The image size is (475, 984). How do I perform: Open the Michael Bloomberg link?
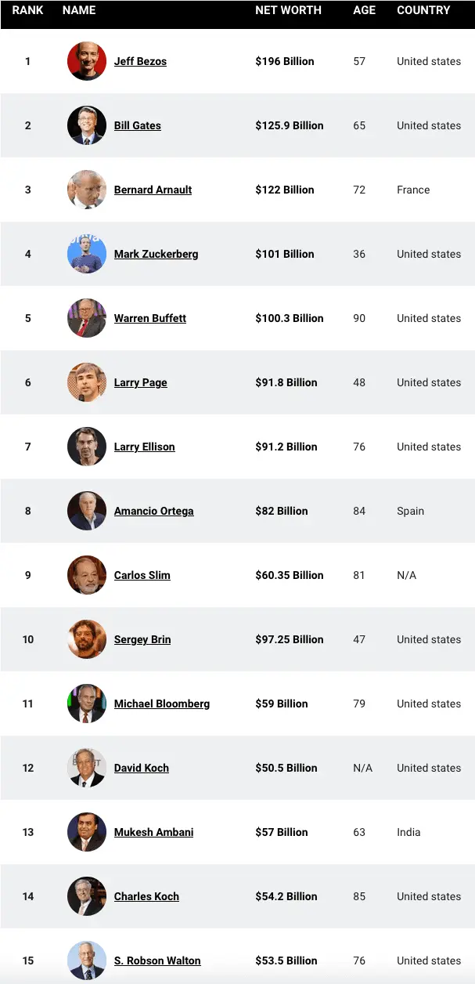pos(162,704)
